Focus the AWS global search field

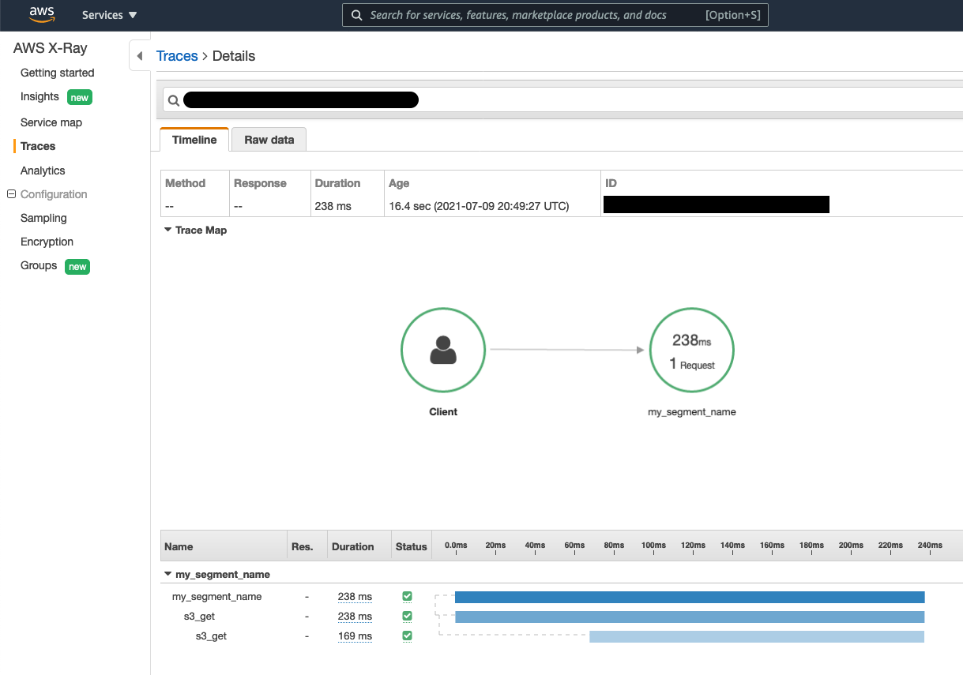coord(555,15)
